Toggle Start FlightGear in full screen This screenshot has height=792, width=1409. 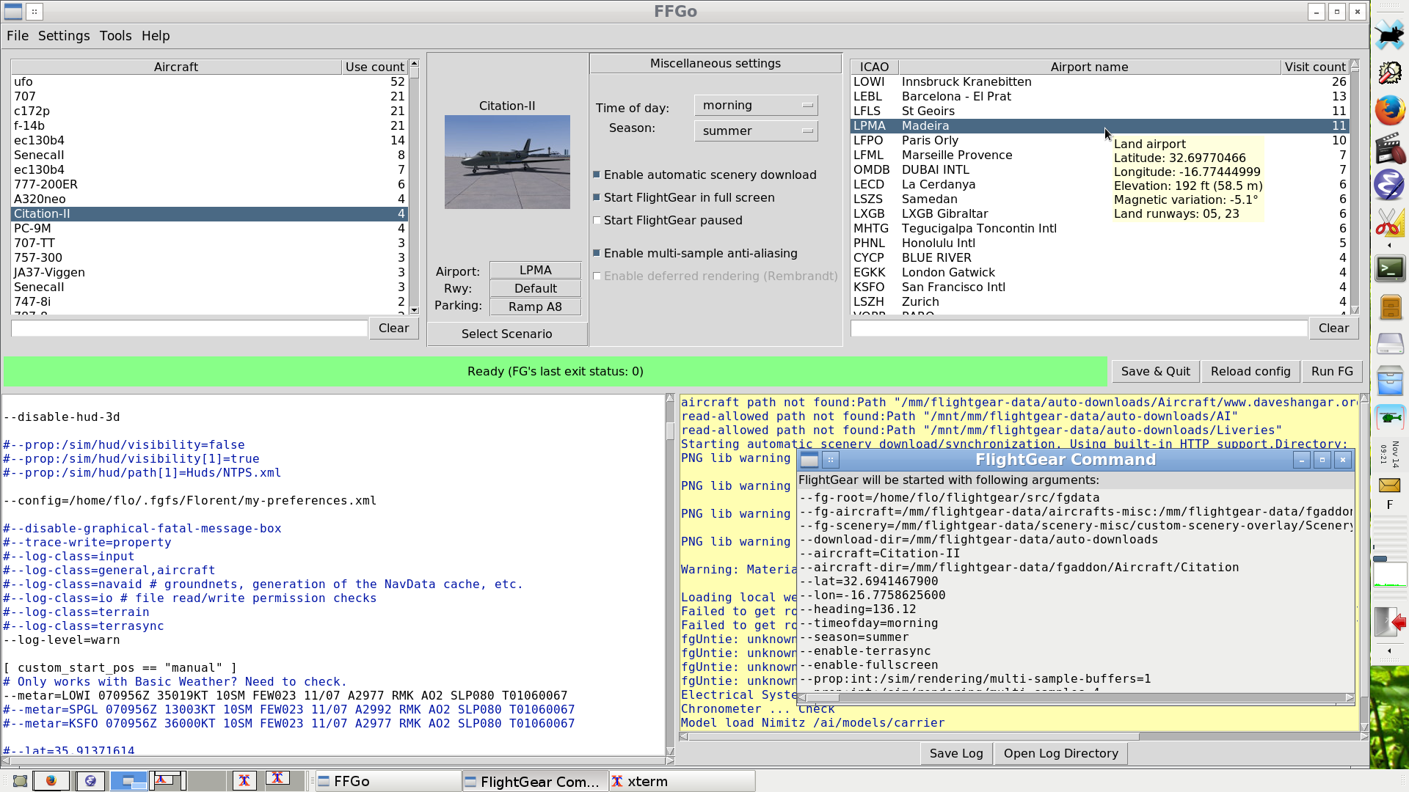(x=597, y=197)
